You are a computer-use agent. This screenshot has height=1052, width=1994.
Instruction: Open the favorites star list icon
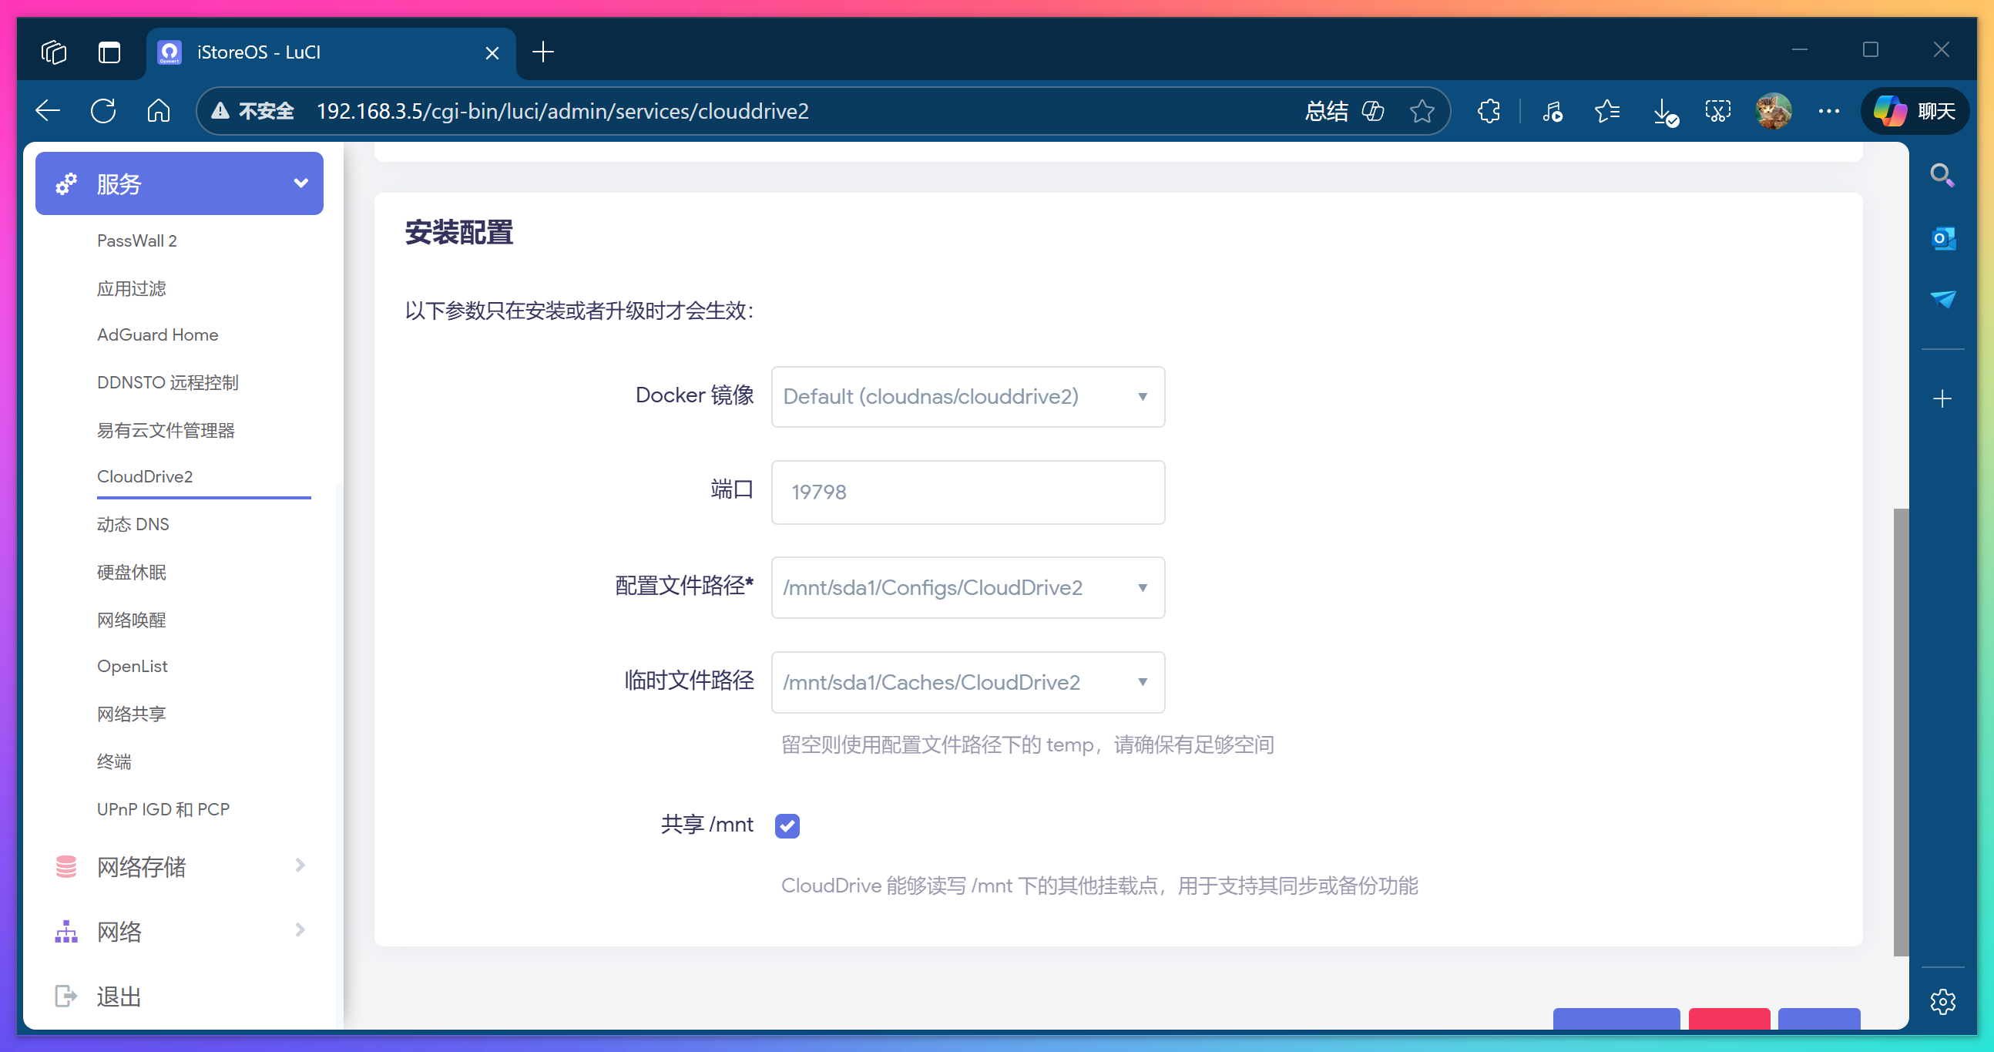click(x=1607, y=111)
